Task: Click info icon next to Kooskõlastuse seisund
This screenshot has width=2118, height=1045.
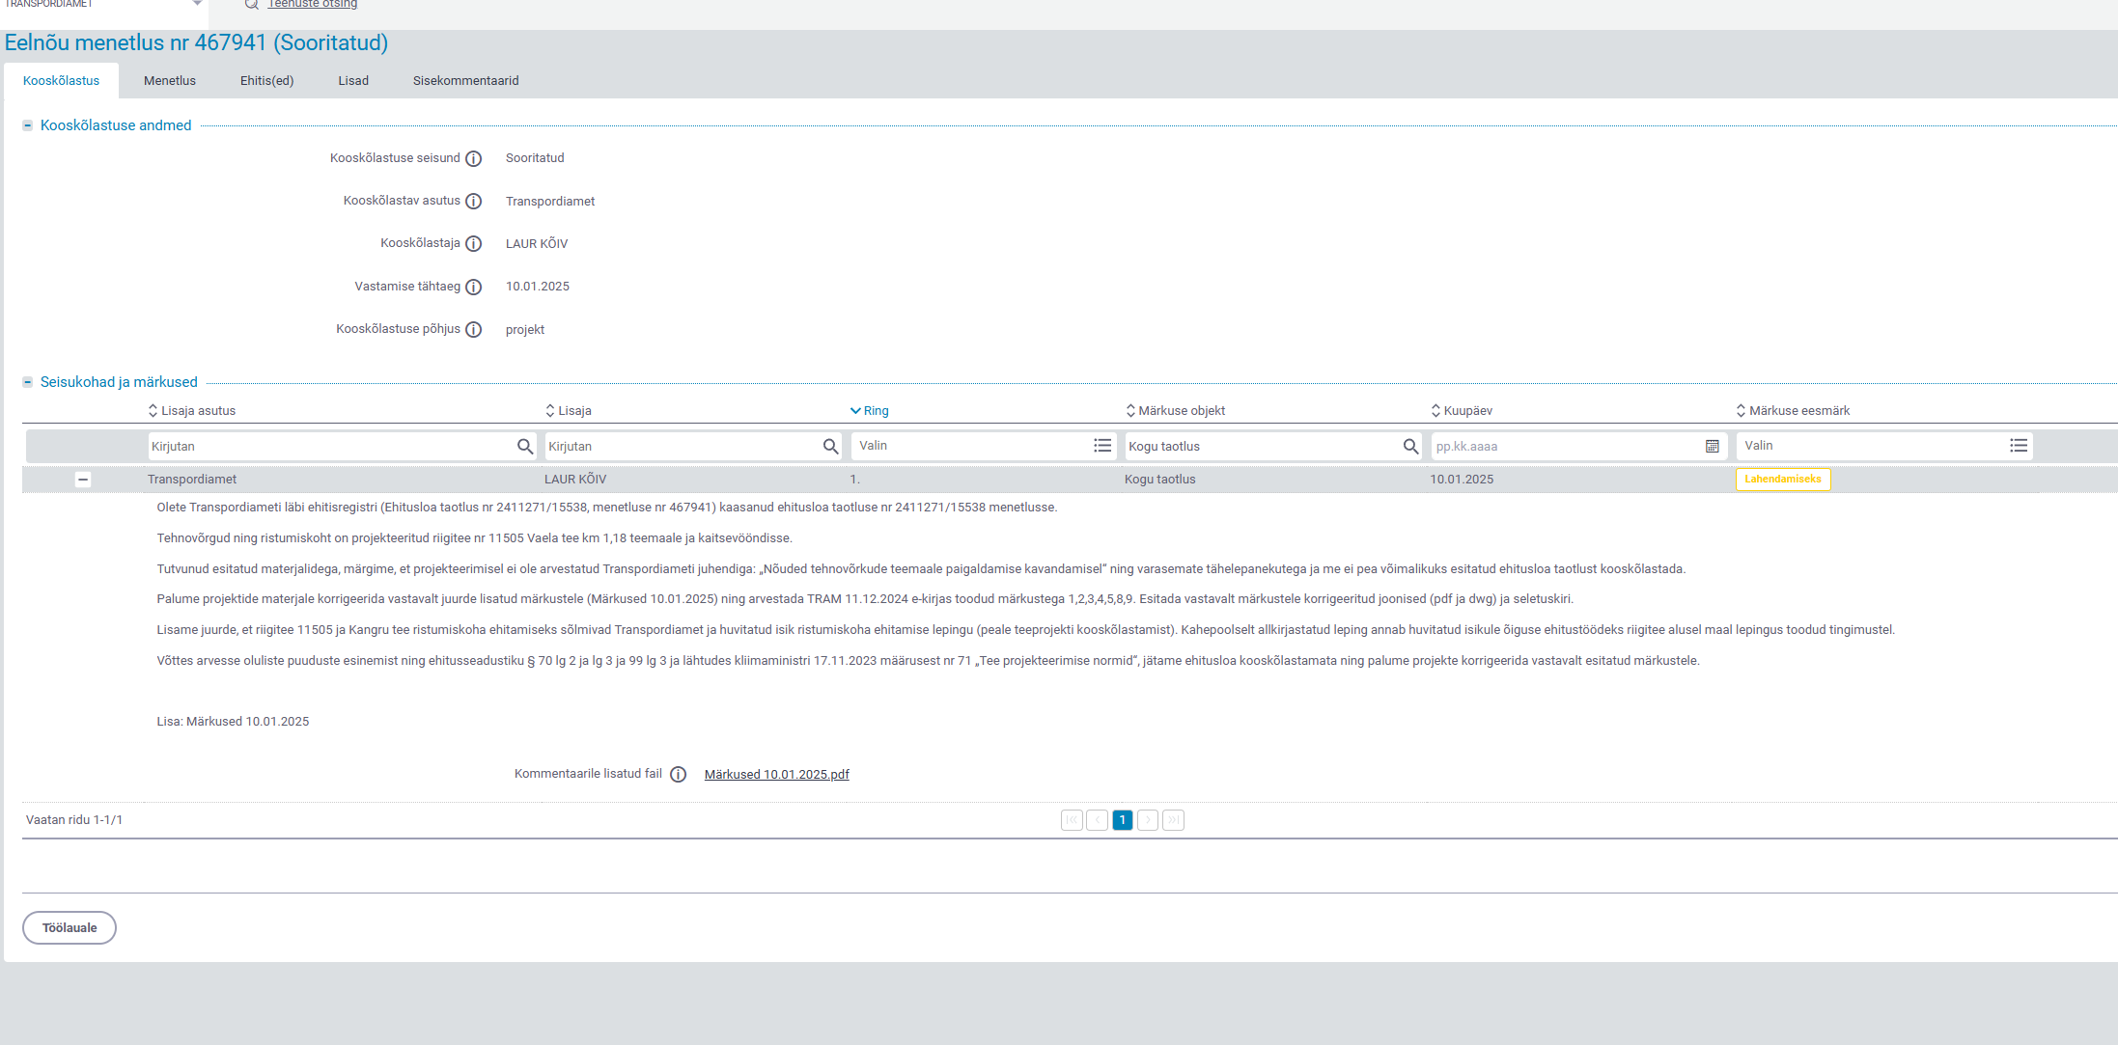Action: [x=473, y=158]
